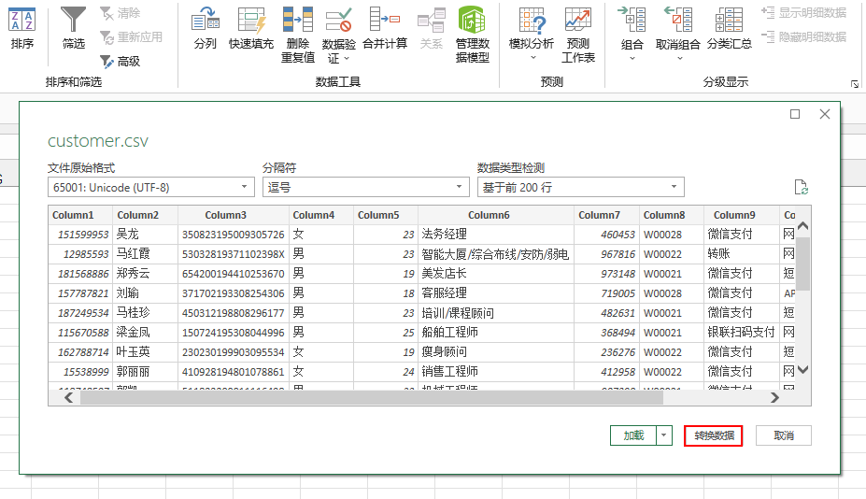Click cell 美发店长
Viewport: 866px width, 499px height.
(496, 274)
